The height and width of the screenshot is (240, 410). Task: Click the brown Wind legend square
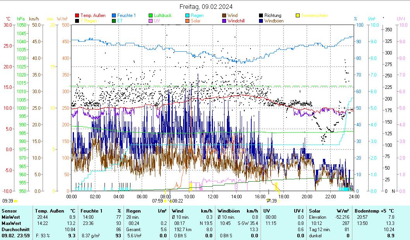[x=225, y=16]
